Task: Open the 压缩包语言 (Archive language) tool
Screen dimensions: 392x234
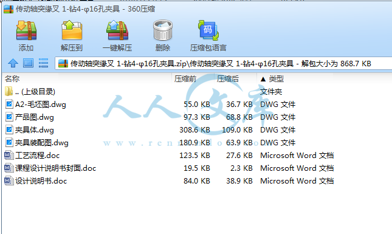Action: (x=208, y=30)
